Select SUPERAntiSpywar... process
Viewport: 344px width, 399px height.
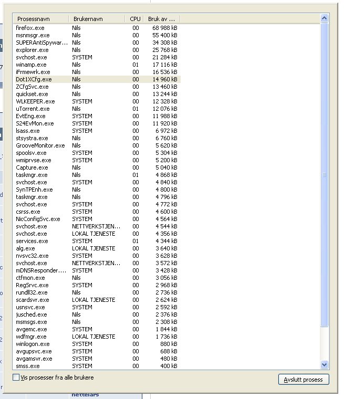97,43
